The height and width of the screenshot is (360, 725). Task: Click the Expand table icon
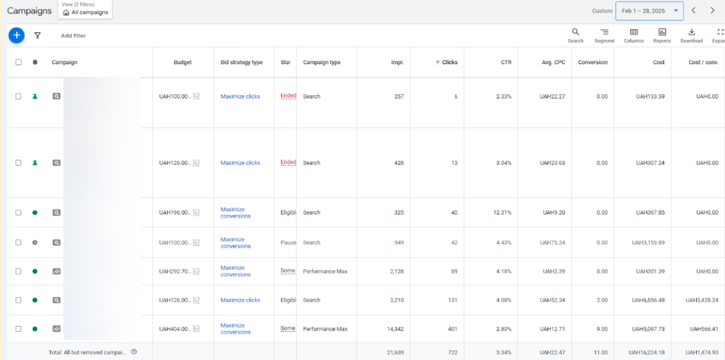pyautogui.click(x=719, y=36)
